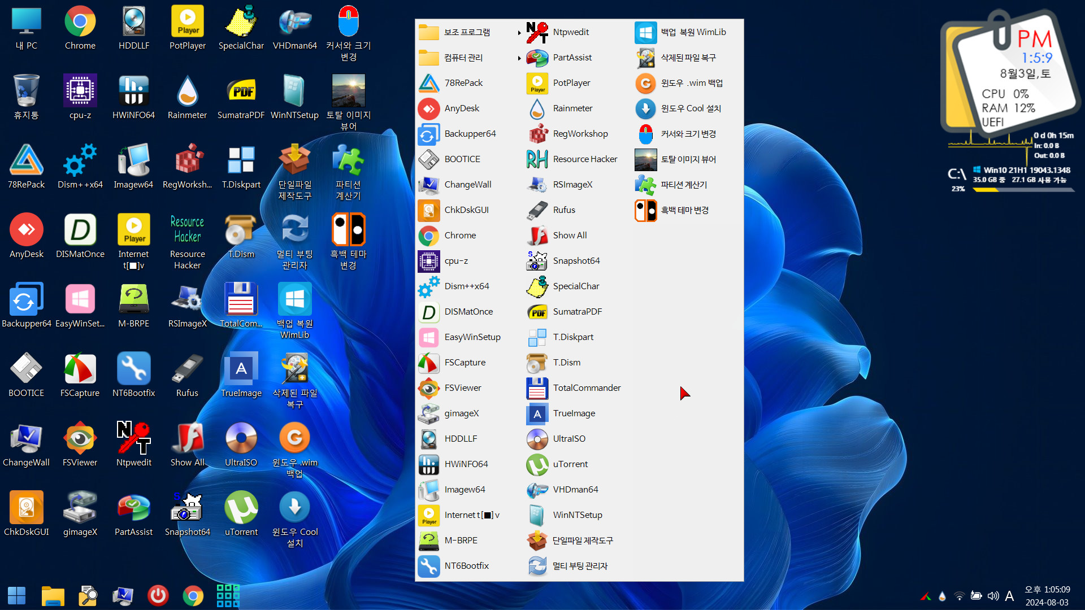Open Imagew64 desktop icon
The image size is (1085, 610).
[134, 167]
